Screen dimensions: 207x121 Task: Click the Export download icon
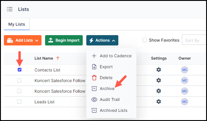(94, 67)
